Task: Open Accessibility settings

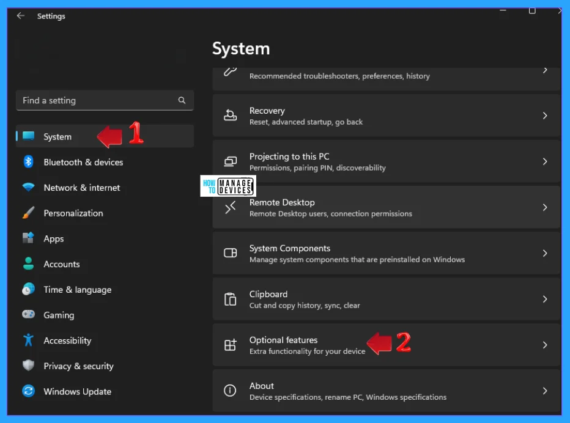Action: [x=105, y=340]
